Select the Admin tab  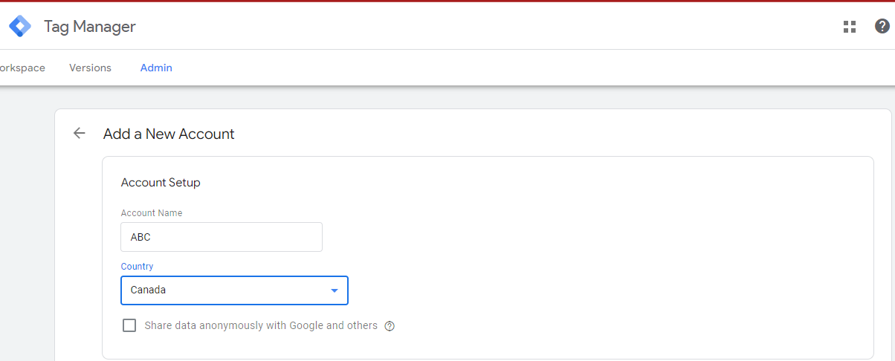[156, 68]
